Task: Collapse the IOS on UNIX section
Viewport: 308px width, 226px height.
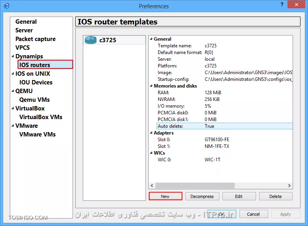Action: (13, 73)
